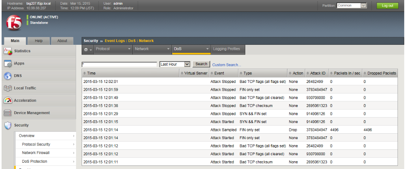Sort by Action column icon
This screenshot has height=169, width=405.
(290, 73)
